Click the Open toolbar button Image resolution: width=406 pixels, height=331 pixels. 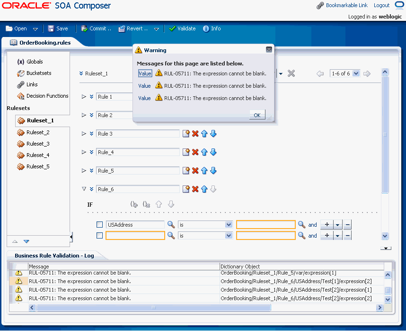point(16,28)
